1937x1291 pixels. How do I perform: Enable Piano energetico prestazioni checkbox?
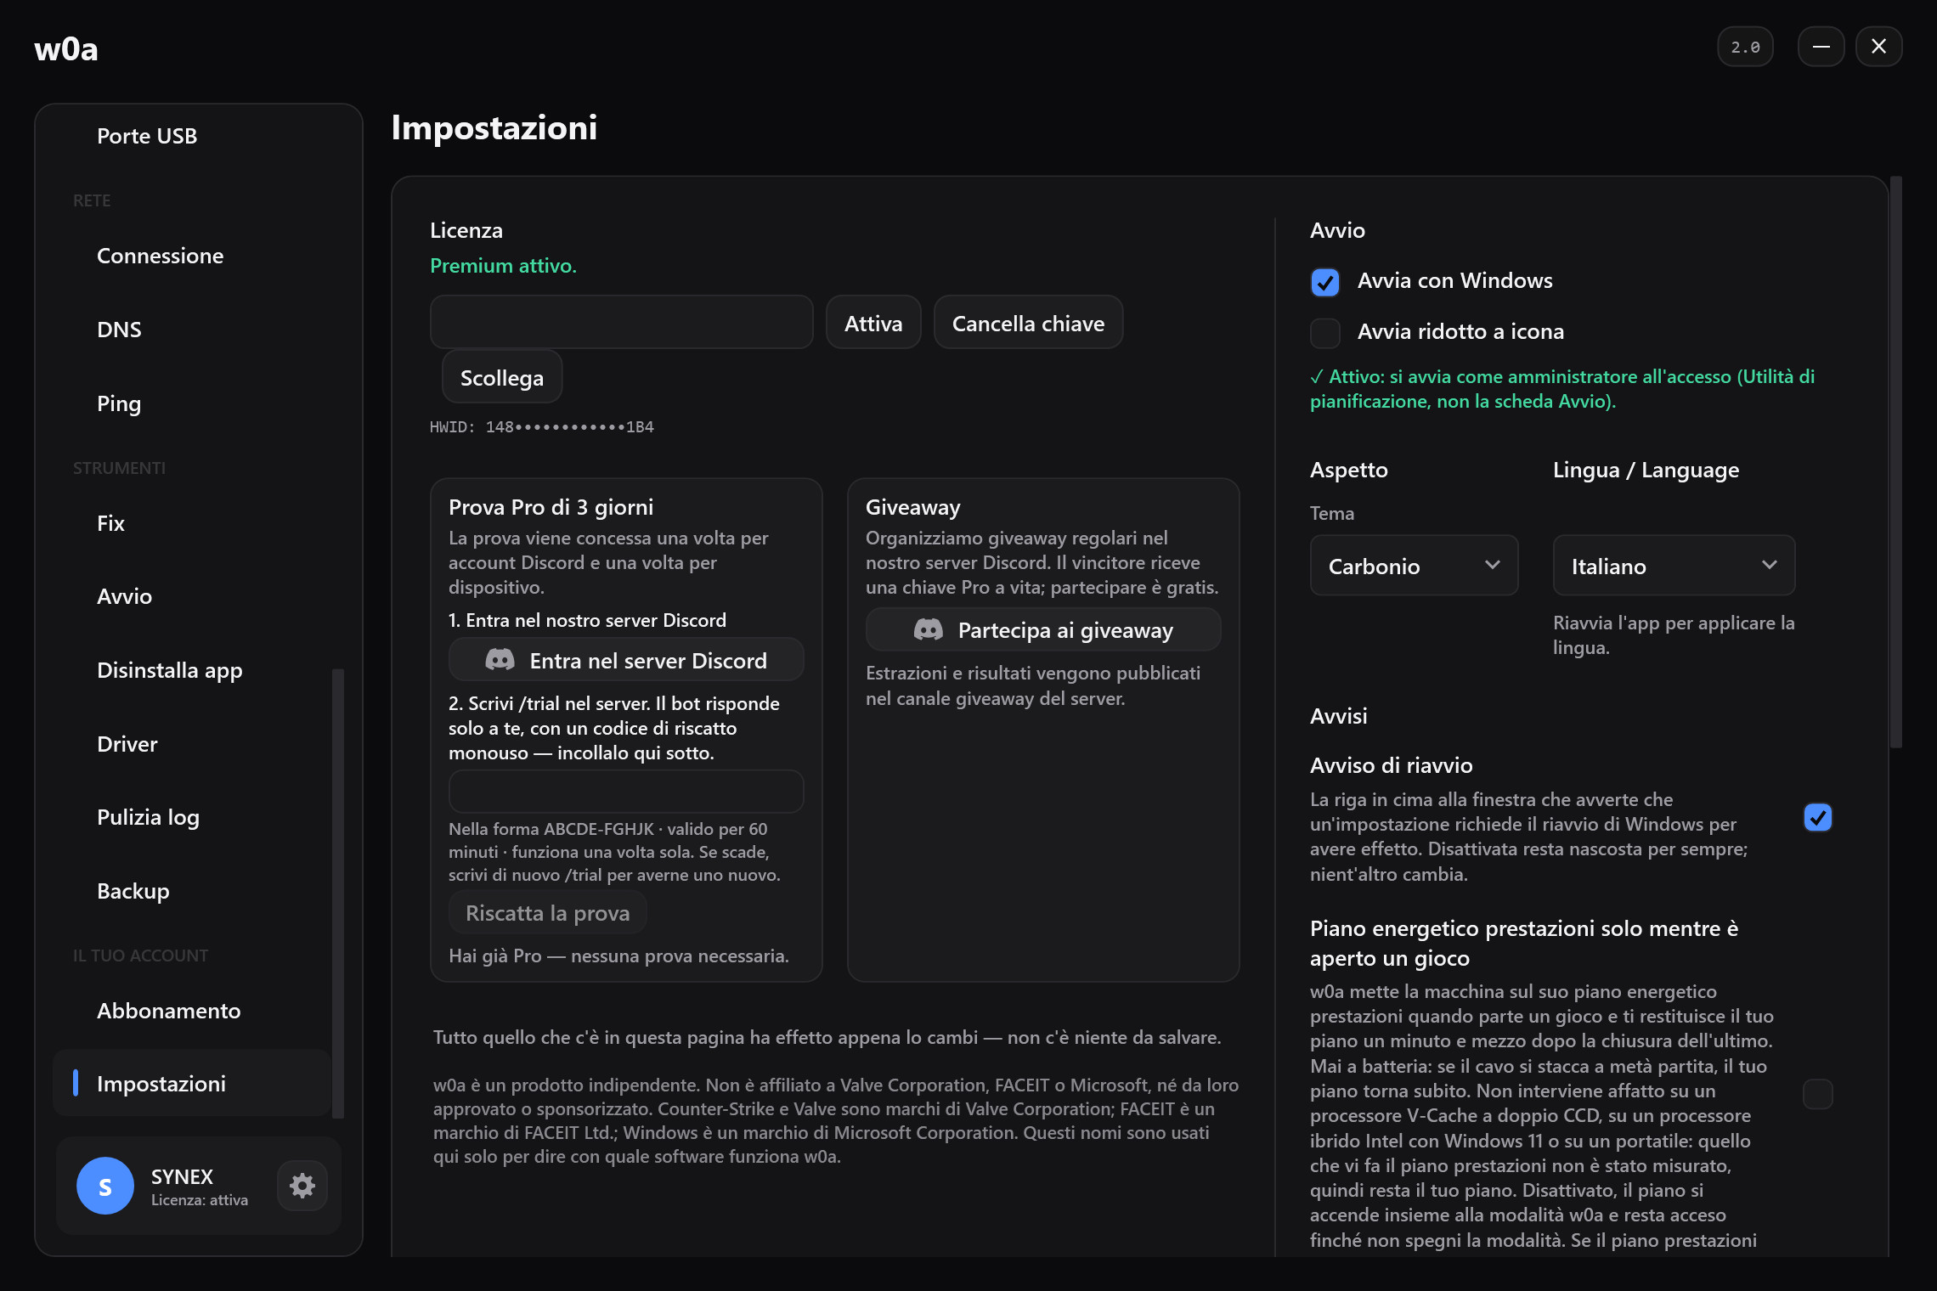click(1817, 1094)
